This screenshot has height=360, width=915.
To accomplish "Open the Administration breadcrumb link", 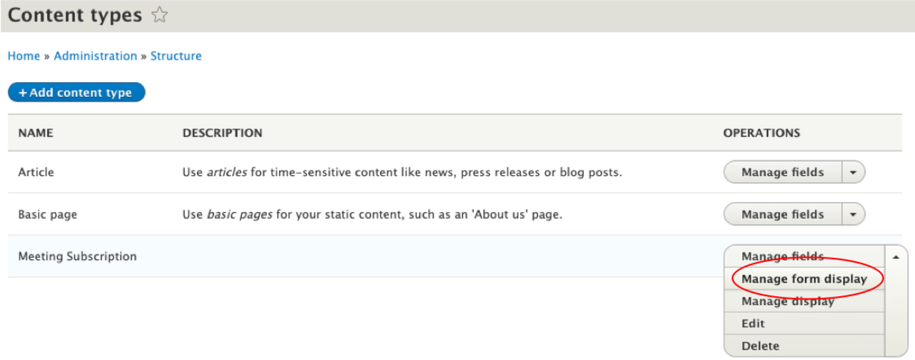I will [95, 56].
